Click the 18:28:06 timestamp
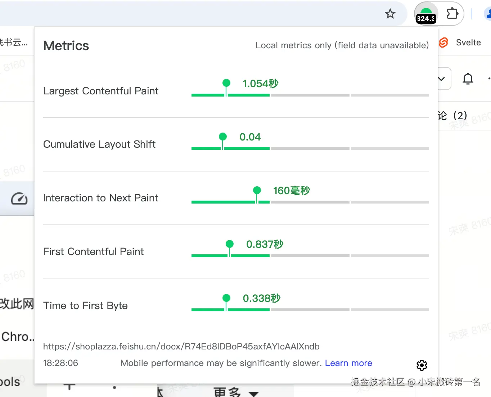This screenshot has width=491, height=397. pos(60,363)
